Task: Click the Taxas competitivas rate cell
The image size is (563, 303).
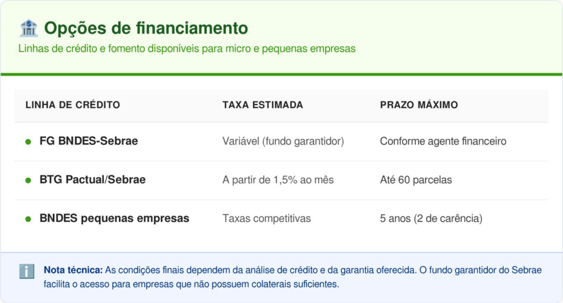Action: (266, 218)
